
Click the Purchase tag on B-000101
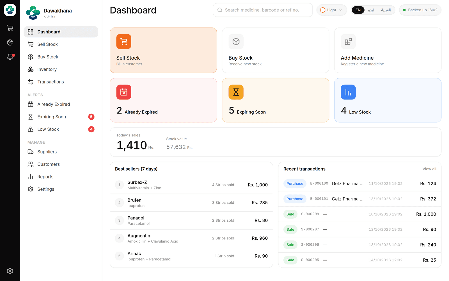[x=295, y=199]
